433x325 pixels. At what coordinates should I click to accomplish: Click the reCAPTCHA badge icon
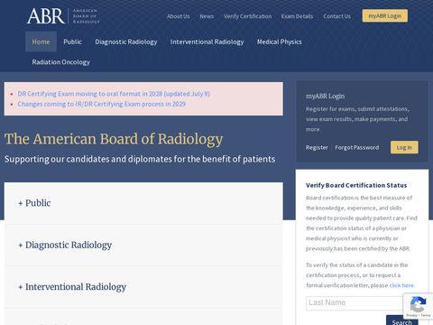(418, 304)
